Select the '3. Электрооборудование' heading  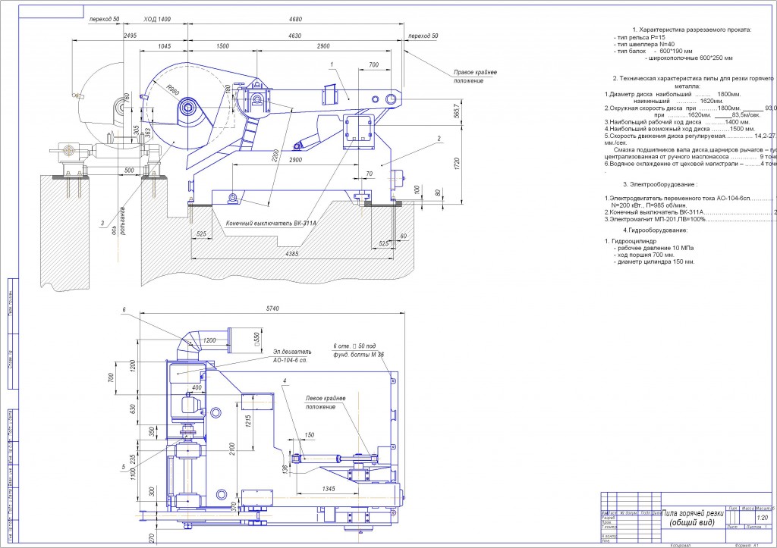click(x=660, y=184)
